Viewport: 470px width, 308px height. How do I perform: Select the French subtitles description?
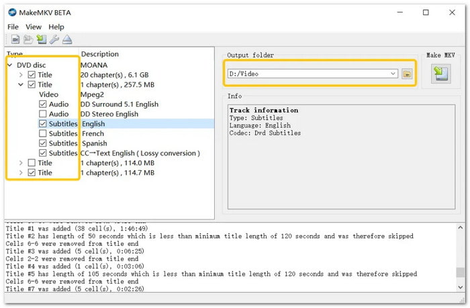(x=93, y=134)
